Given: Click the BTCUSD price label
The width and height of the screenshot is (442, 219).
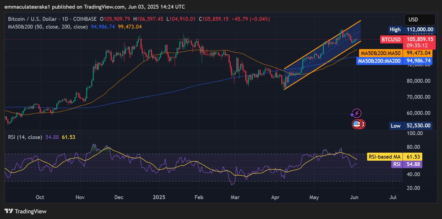Looking at the screenshot, I should 391,39.
